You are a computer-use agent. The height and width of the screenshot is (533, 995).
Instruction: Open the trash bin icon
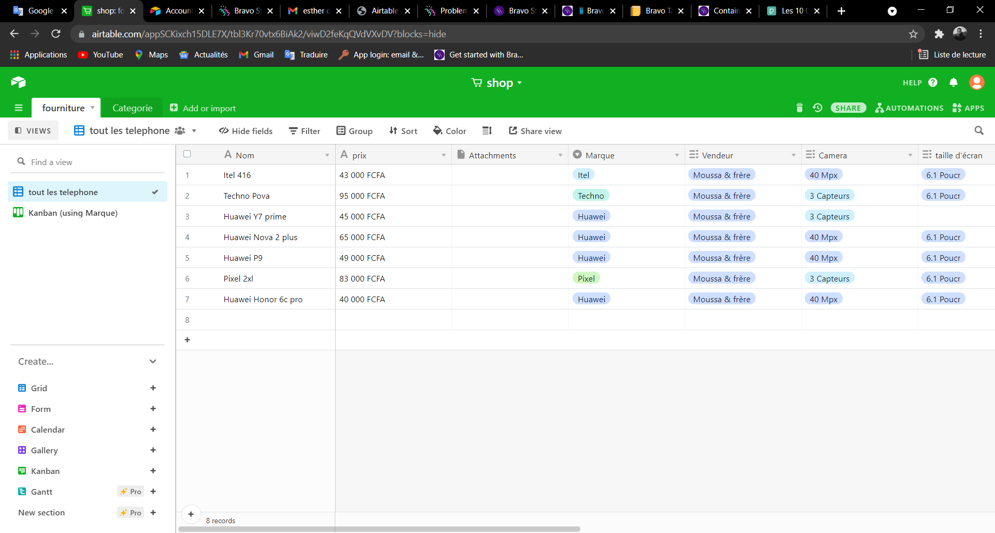click(x=799, y=108)
